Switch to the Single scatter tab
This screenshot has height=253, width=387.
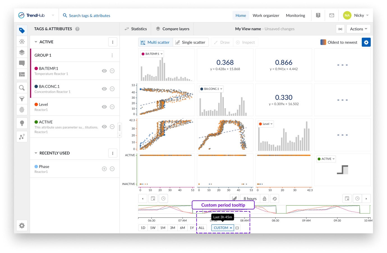tap(190, 42)
